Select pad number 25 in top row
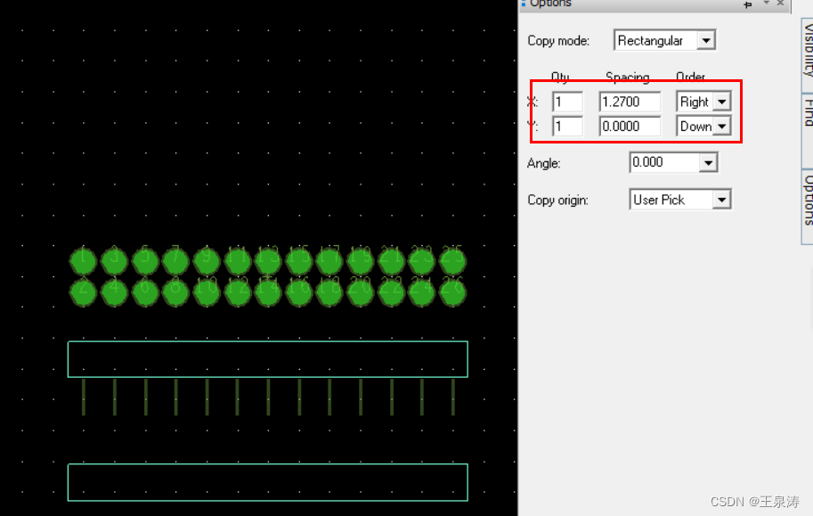Image resolution: width=813 pixels, height=516 pixels. 452,261
